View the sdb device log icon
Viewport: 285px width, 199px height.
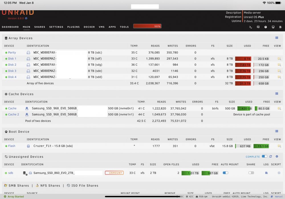point(266,173)
